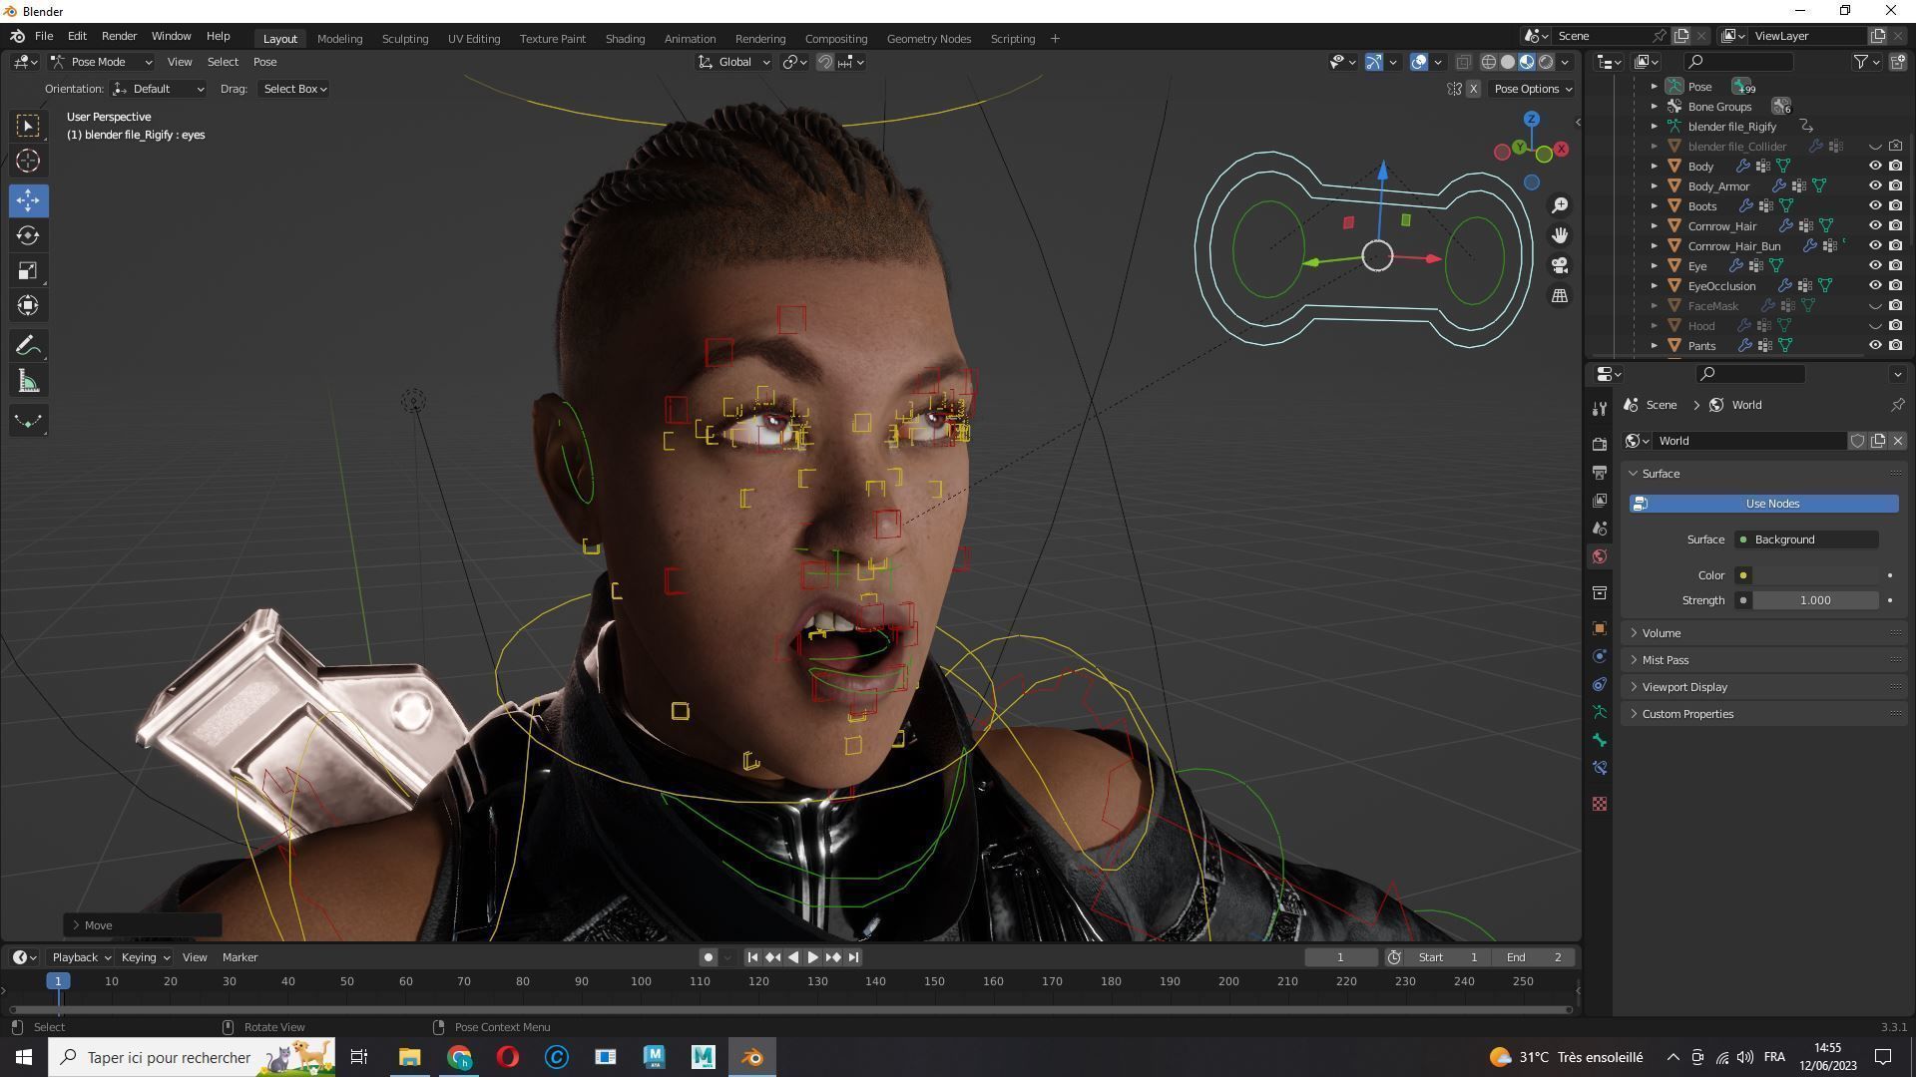Toggle camera view in the viewport
Screen dimensions: 1916x1077
click(1559, 265)
